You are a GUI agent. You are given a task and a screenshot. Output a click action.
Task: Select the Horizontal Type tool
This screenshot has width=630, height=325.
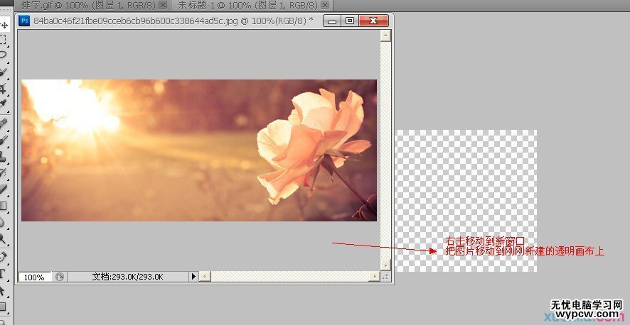4,274
